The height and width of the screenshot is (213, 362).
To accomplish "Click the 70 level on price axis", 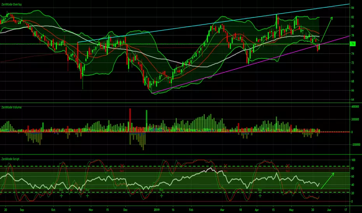I will click(x=353, y=72).
